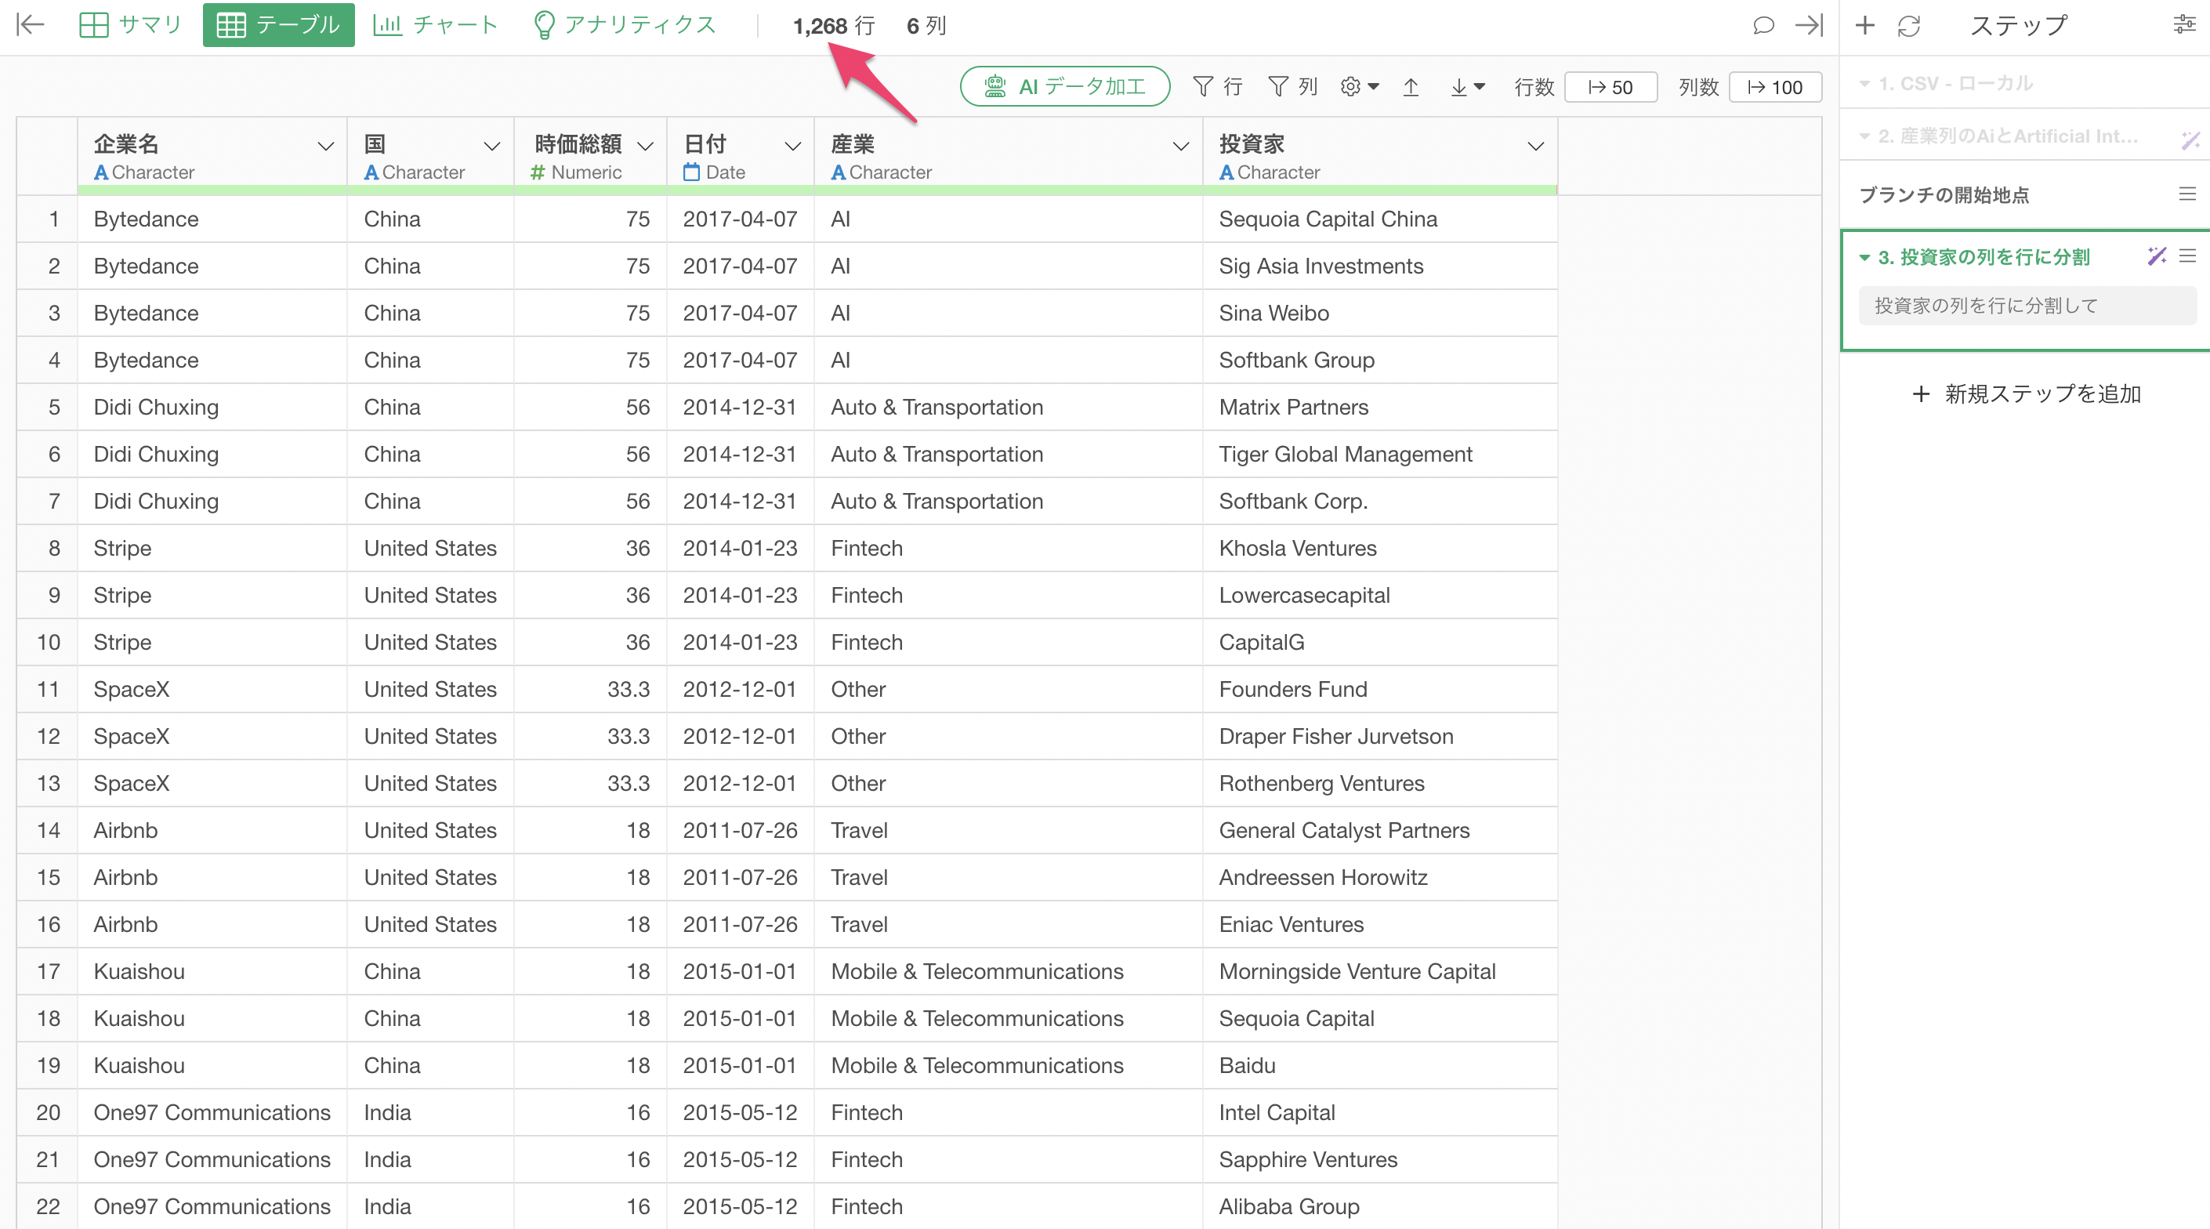This screenshot has width=2210, height=1229.
Task: Open the comment bubble icon
Action: click(1763, 25)
